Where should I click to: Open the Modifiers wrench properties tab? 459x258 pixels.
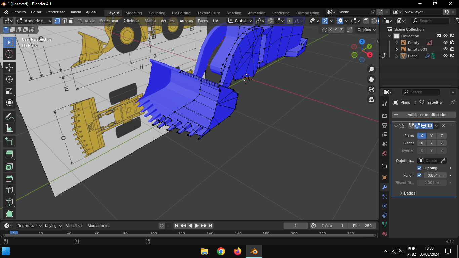coord(385,187)
